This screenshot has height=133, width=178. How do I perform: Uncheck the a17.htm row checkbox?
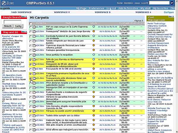31,60
